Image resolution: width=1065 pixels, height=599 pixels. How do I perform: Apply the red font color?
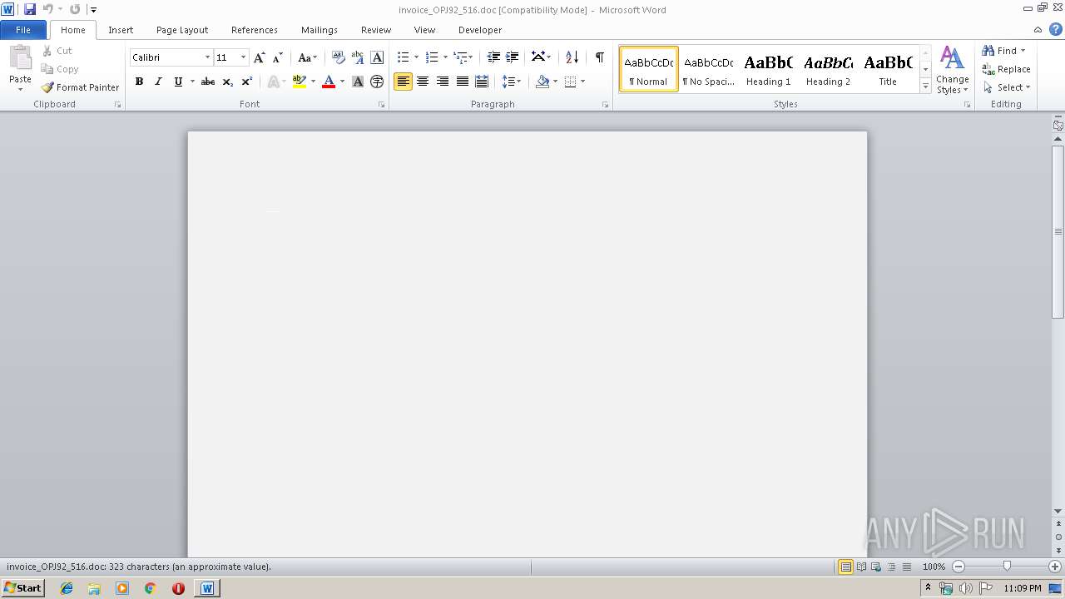click(329, 82)
